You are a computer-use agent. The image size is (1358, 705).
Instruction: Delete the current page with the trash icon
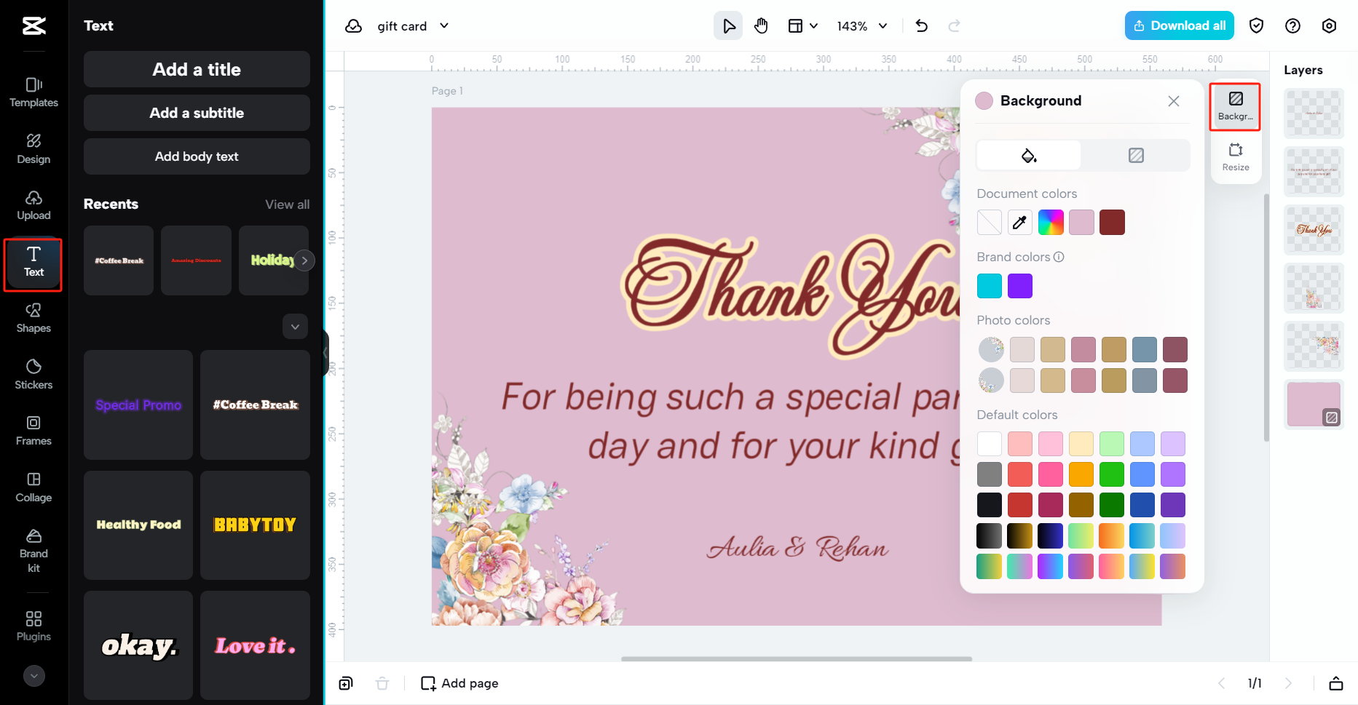click(382, 683)
